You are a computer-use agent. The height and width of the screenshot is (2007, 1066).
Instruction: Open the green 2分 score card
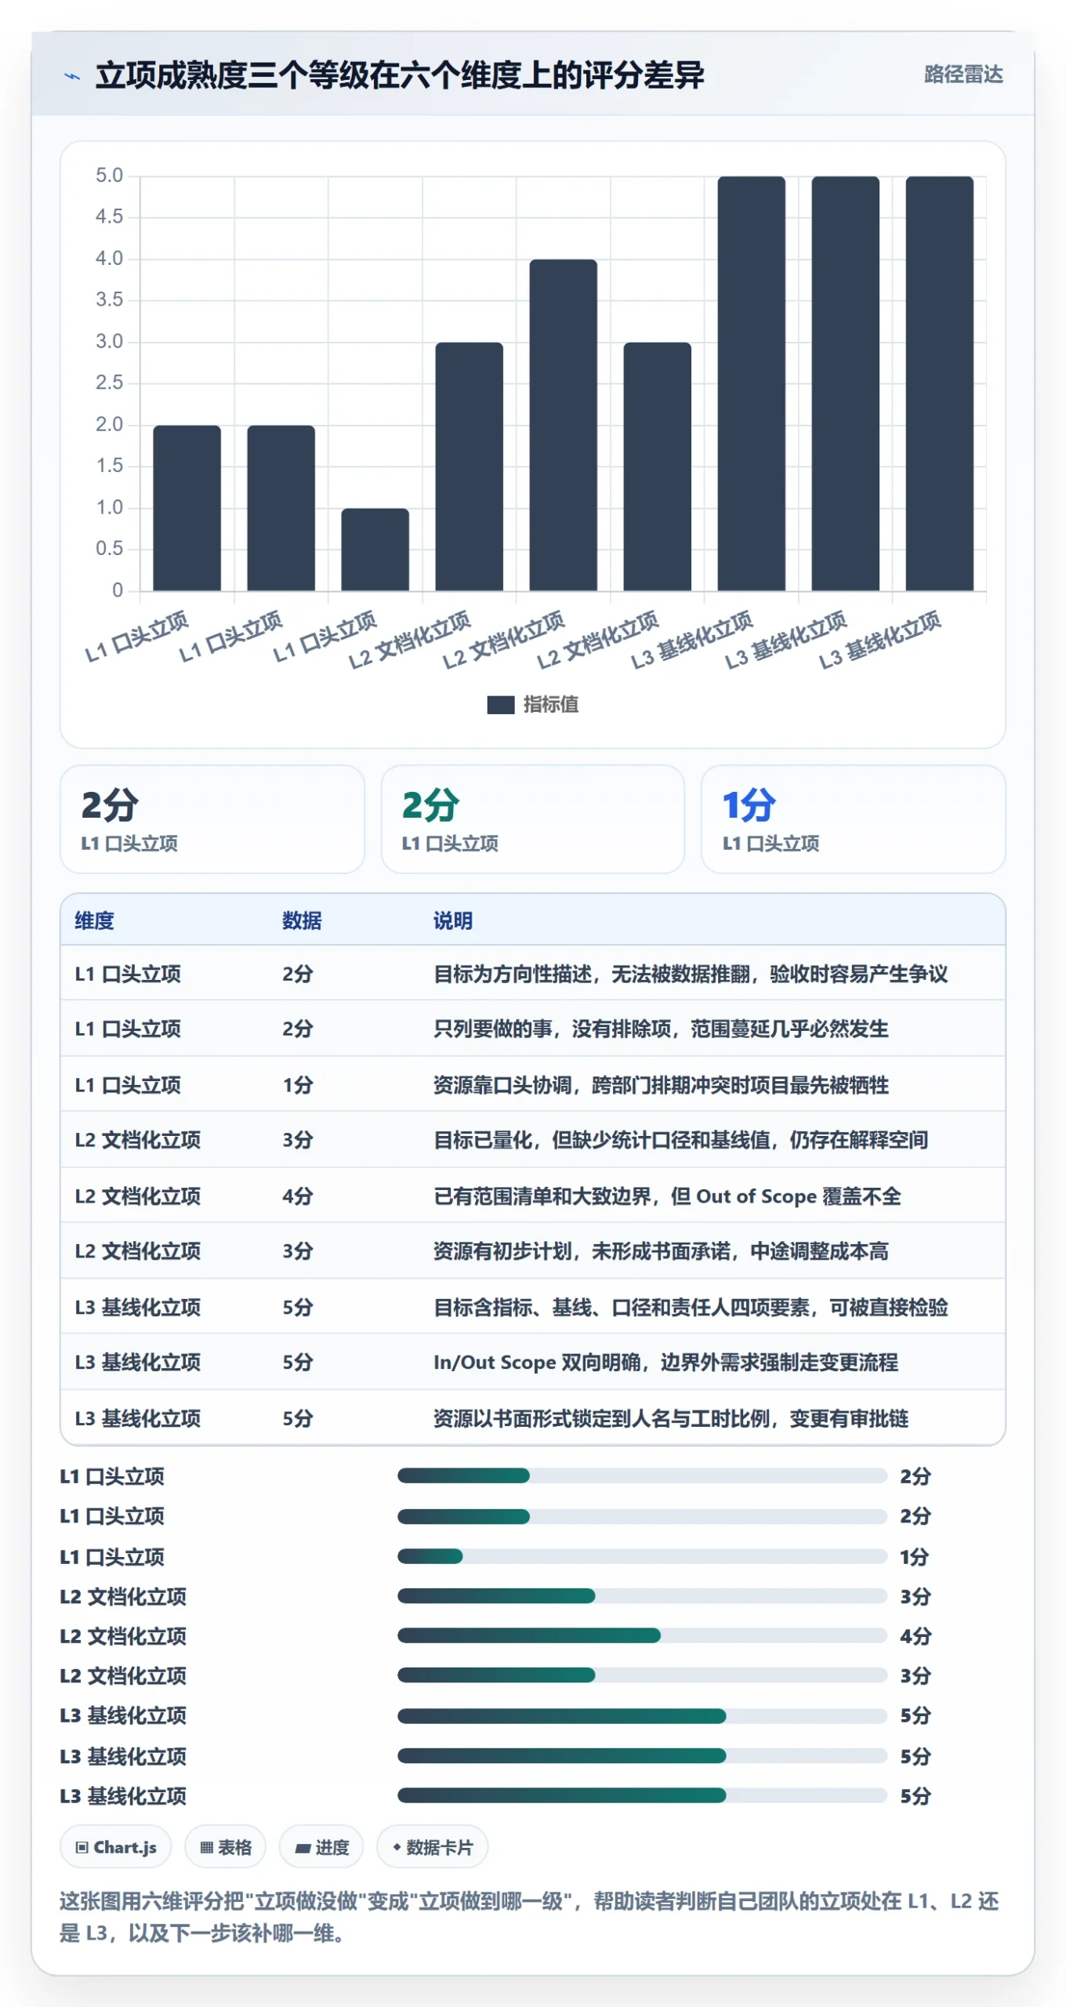pos(533,818)
